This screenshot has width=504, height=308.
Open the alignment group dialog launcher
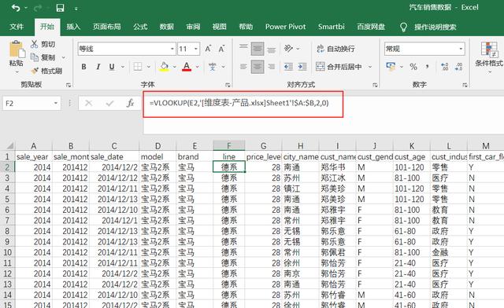click(x=375, y=85)
